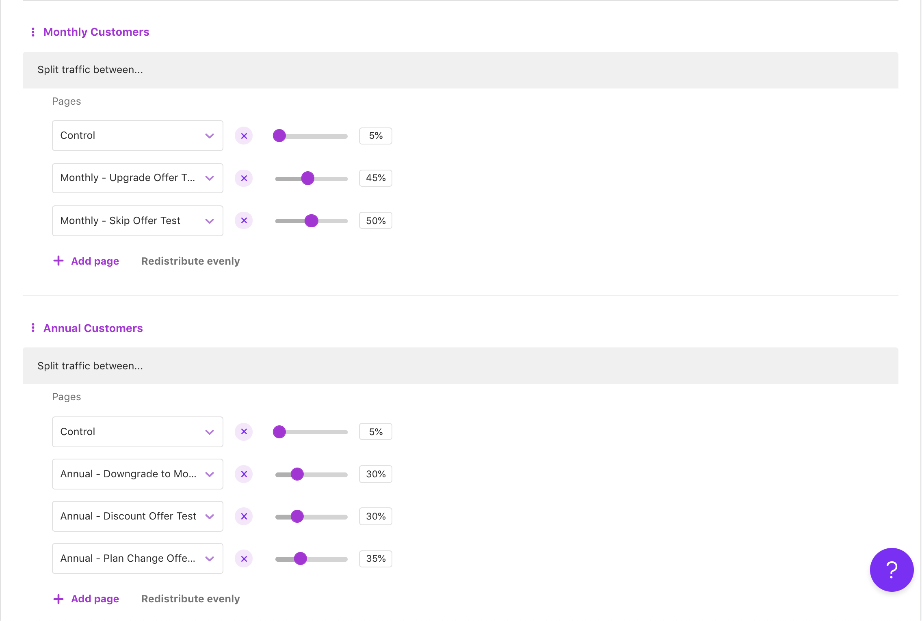Open Annual Customers three-dot options menu
Viewport: 922px width, 621px height.
[33, 328]
